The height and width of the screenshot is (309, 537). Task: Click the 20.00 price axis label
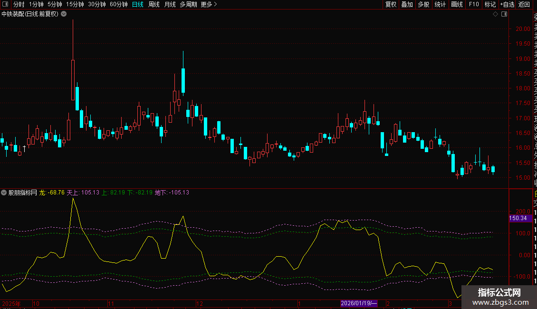click(x=523, y=29)
